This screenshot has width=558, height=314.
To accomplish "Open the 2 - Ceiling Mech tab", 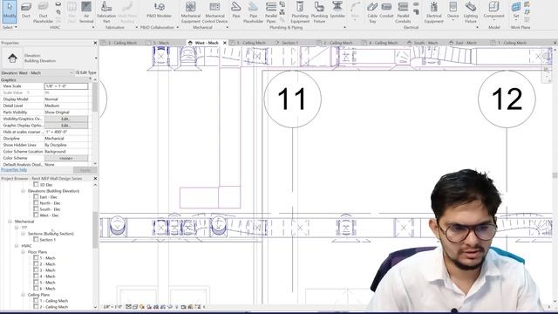I will click(x=335, y=43).
